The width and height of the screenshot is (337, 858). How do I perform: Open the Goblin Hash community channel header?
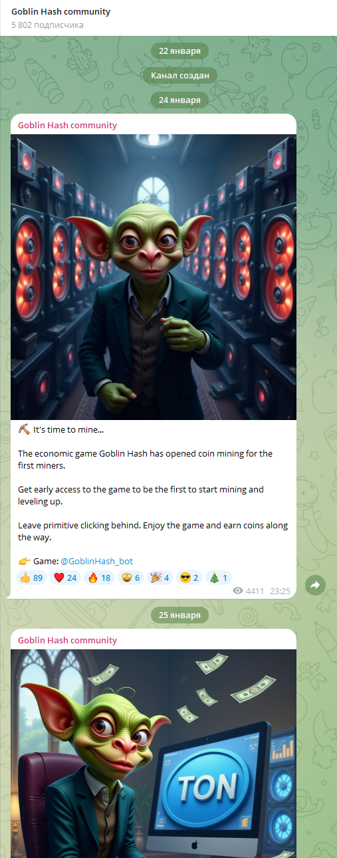click(61, 12)
